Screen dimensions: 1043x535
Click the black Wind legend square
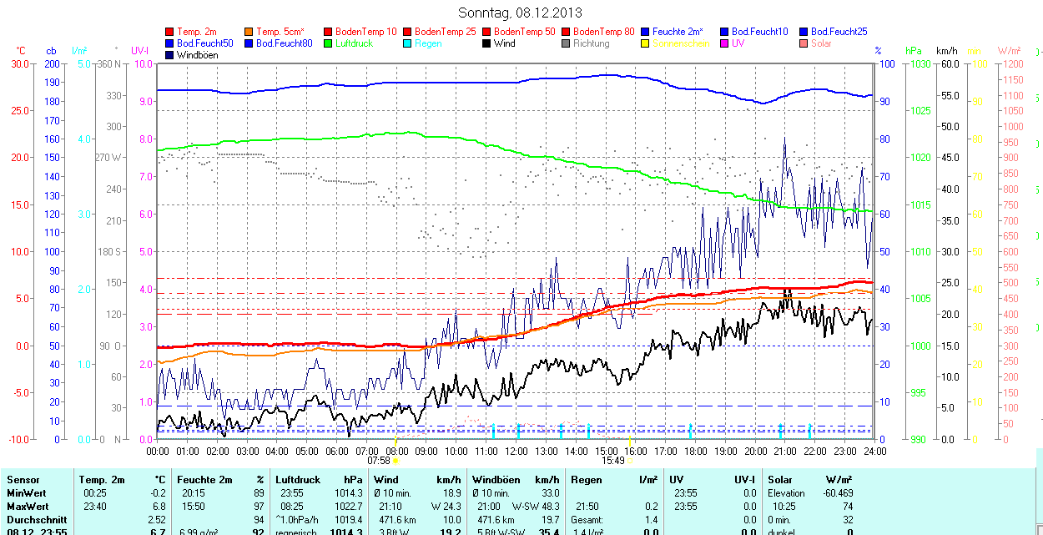coord(486,43)
